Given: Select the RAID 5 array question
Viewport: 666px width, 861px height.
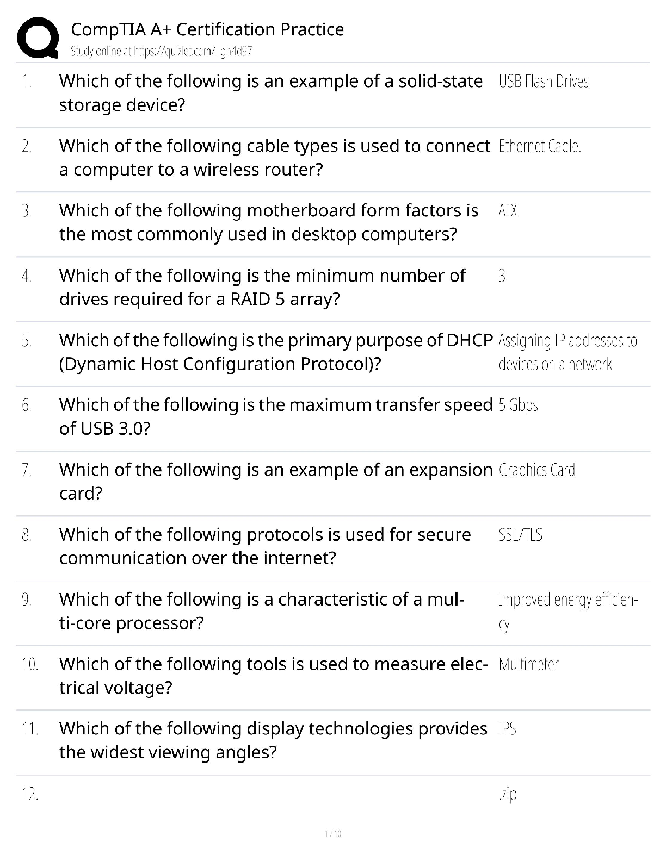Looking at the screenshot, I should (x=262, y=287).
